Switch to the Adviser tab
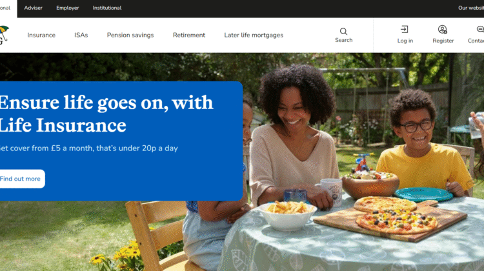This screenshot has height=271, width=484. (34, 8)
